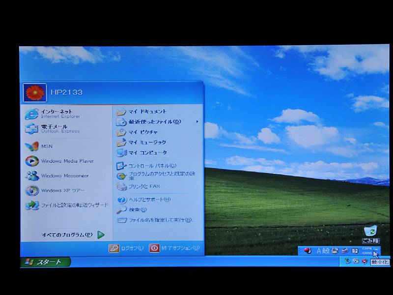Click the ログオフ button
Screen dimensions: 393x295
pos(127,248)
